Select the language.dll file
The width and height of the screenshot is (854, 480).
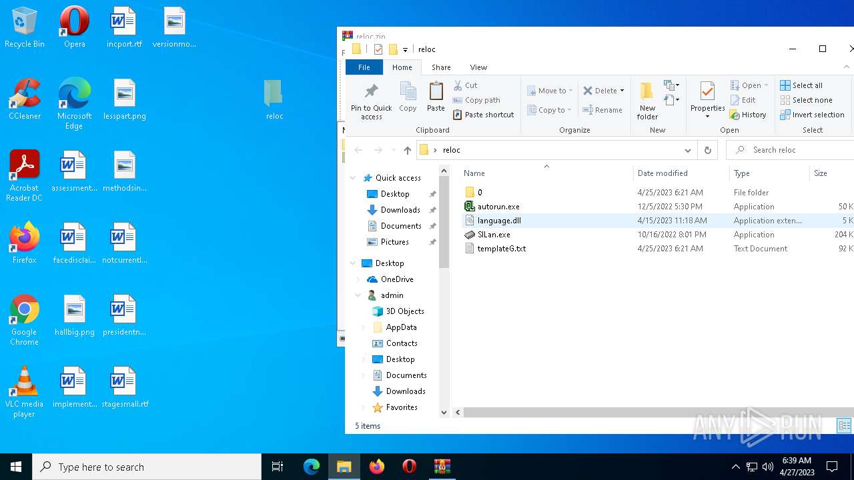(x=499, y=221)
